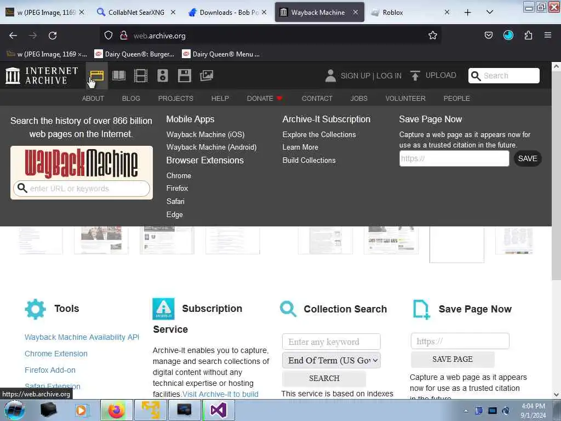Click the SEARCH collection button
Screen dimensions: 561x421
pyautogui.click(x=324, y=378)
